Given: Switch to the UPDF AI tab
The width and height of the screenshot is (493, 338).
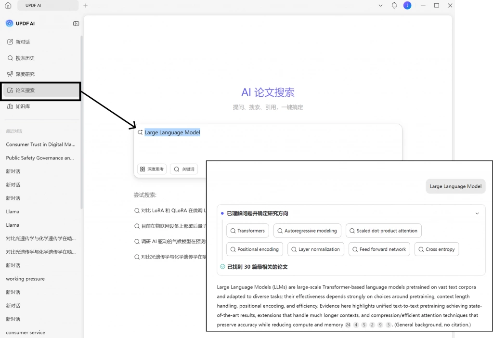Looking at the screenshot, I should [48, 5].
